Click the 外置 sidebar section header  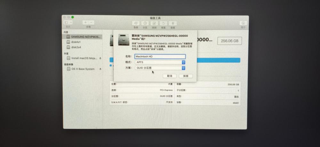click(66, 54)
